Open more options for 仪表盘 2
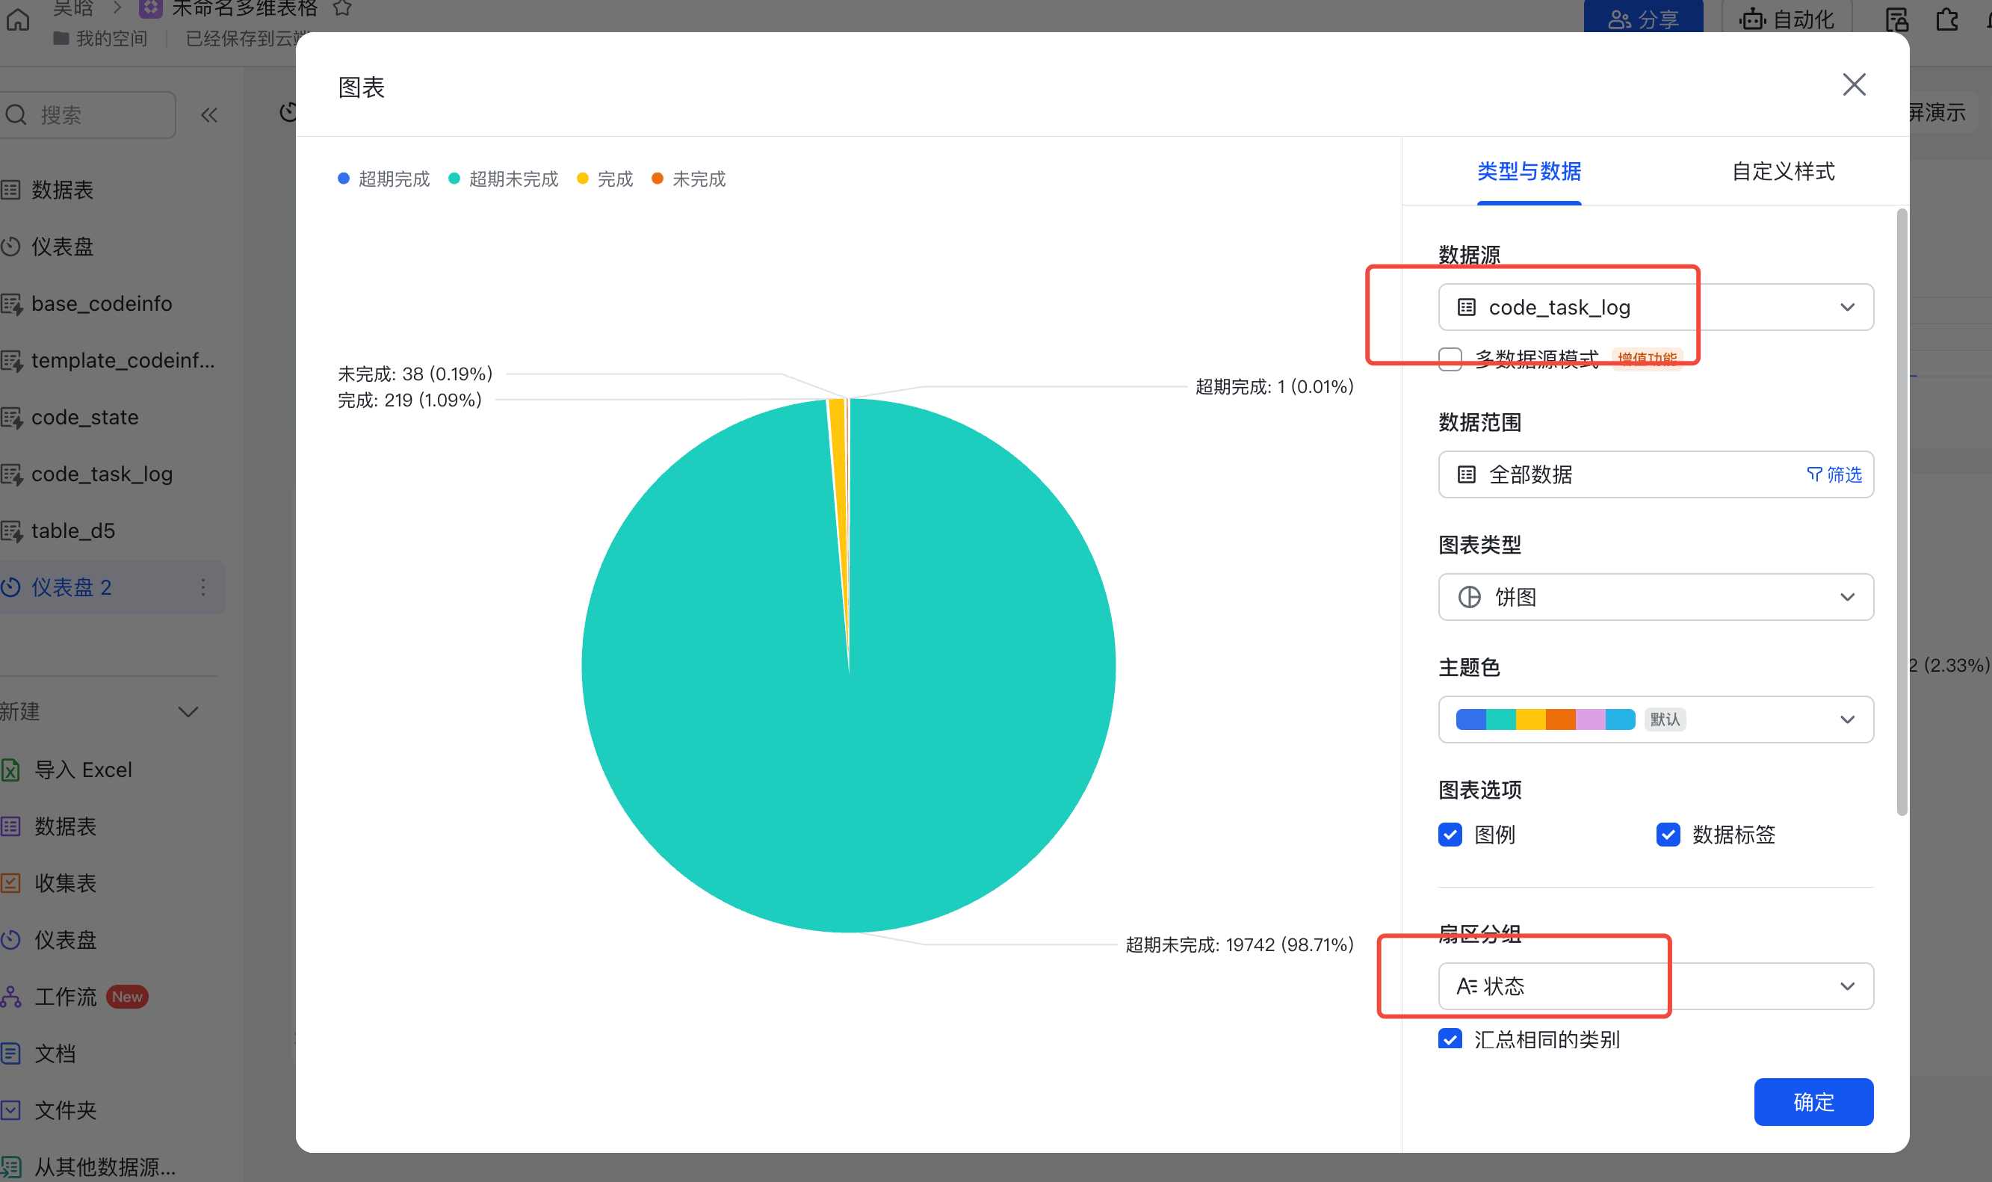The height and width of the screenshot is (1182, 1992). click(x=203, y=587)
